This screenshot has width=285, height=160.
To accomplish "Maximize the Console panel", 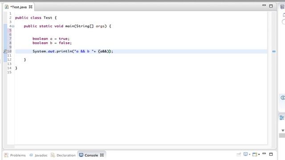I will point(271,154).
